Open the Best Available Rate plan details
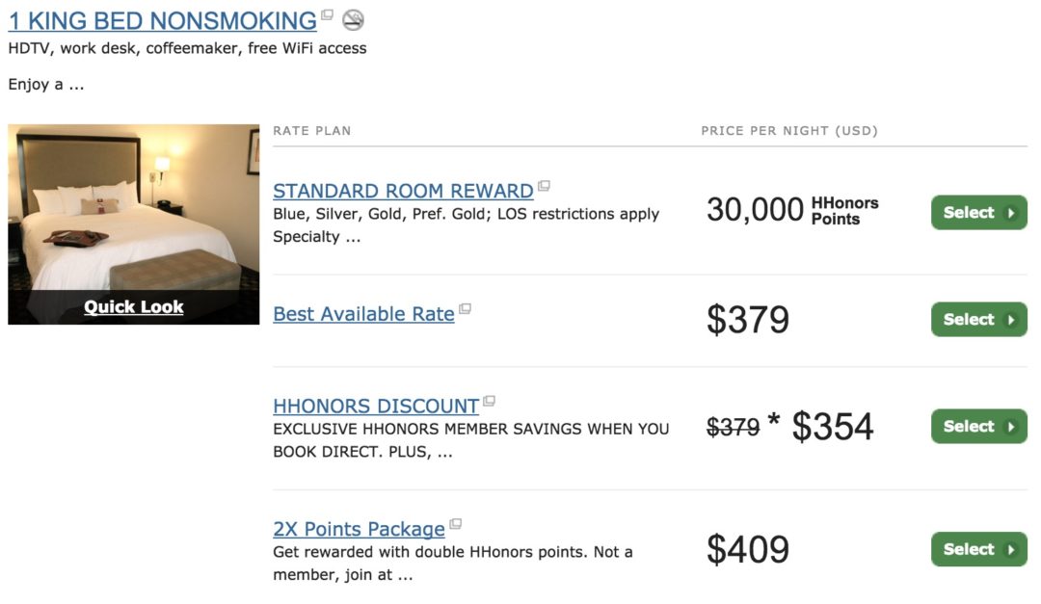Screen dimensions: 1041x604 363,313
